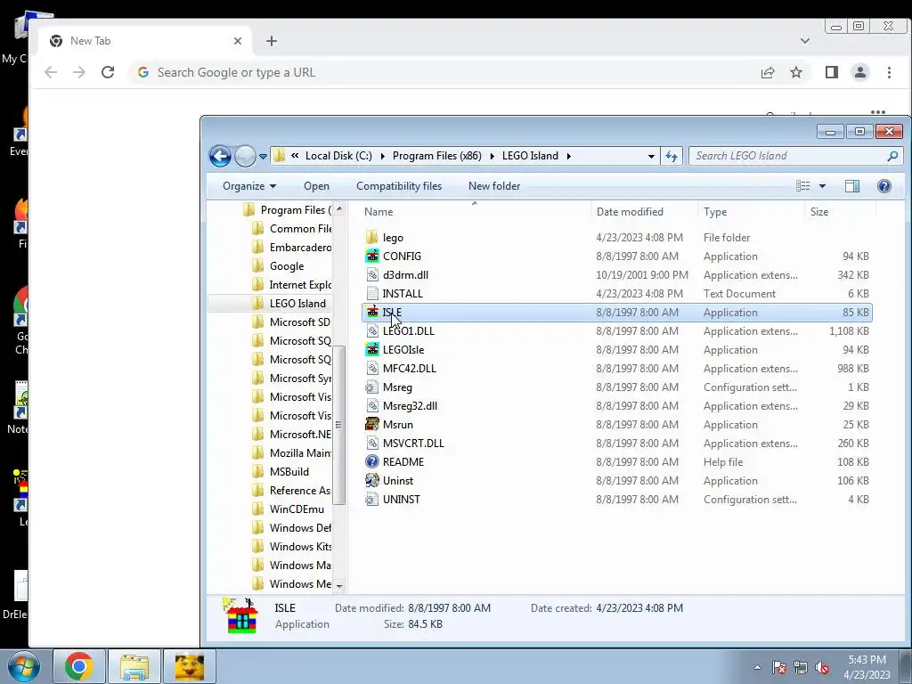The height and width of the screenshot is (684, 912).
Task: Select Msreg configuration settings icon
Action: tap(372, 387)
